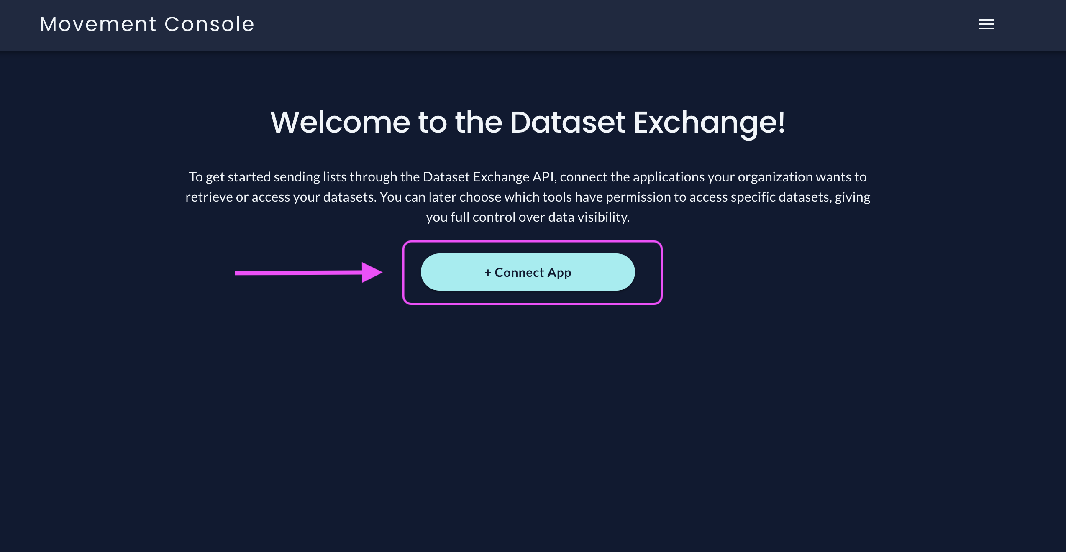Click the word "App" on the teal button
Viewport: 1066px width, 552px height.
tap(559, 273)
